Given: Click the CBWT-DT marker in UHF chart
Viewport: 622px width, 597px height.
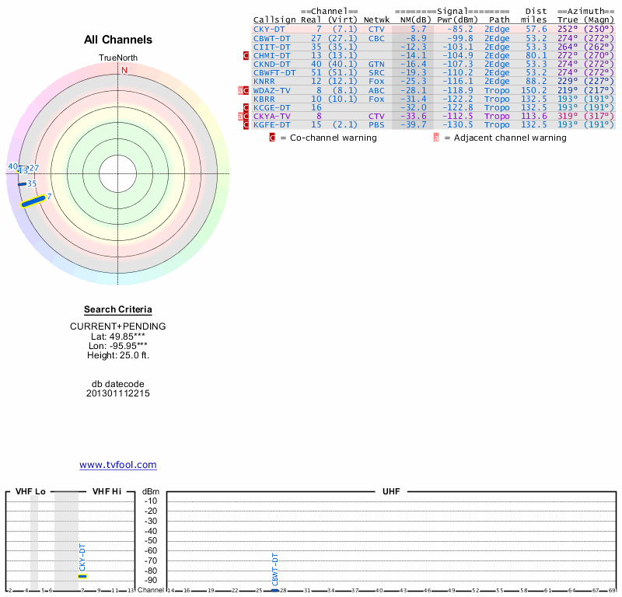Looking at the screenshot, I should click(x=275, y=591).
